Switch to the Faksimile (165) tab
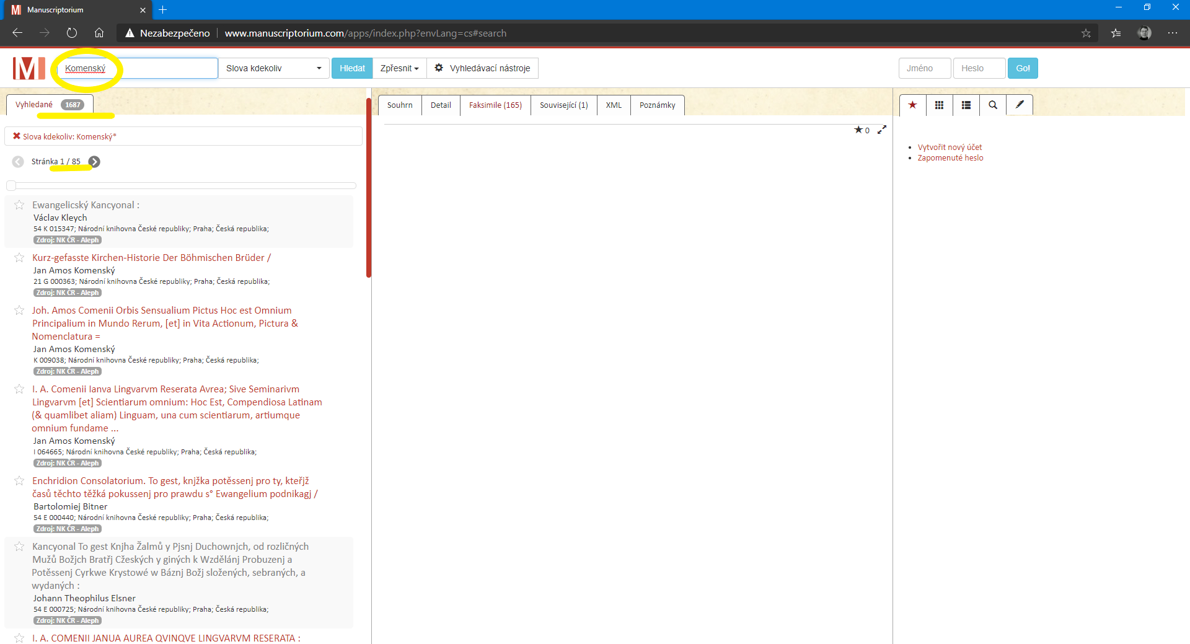The image size is (1190, 644). pos(495,105)
